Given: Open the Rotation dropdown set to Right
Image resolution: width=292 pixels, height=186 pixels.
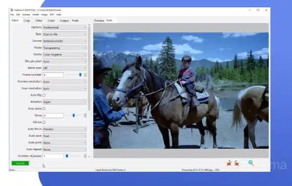Looking at the screenshot, I should (x=64, y=102).
